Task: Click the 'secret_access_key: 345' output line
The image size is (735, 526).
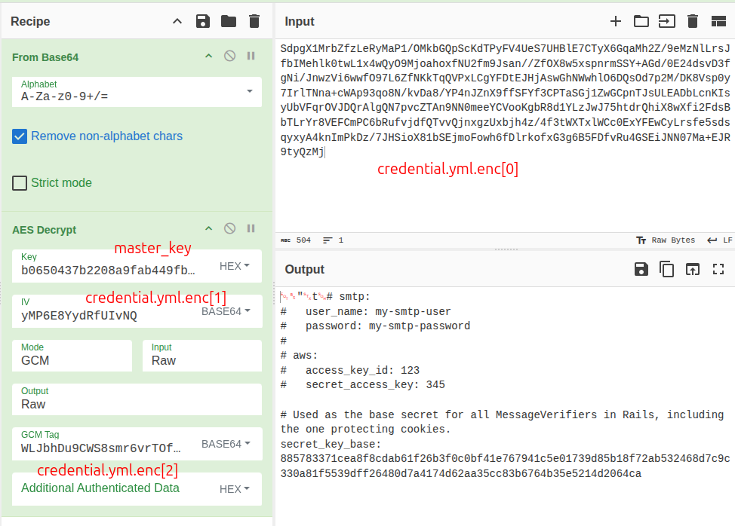Action: click(375, 384)
